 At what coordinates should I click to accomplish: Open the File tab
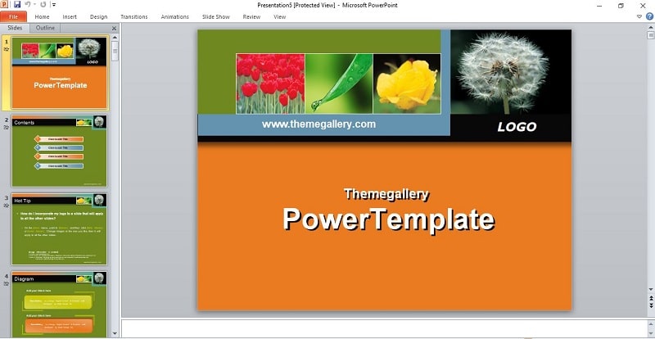click(13, 16)
